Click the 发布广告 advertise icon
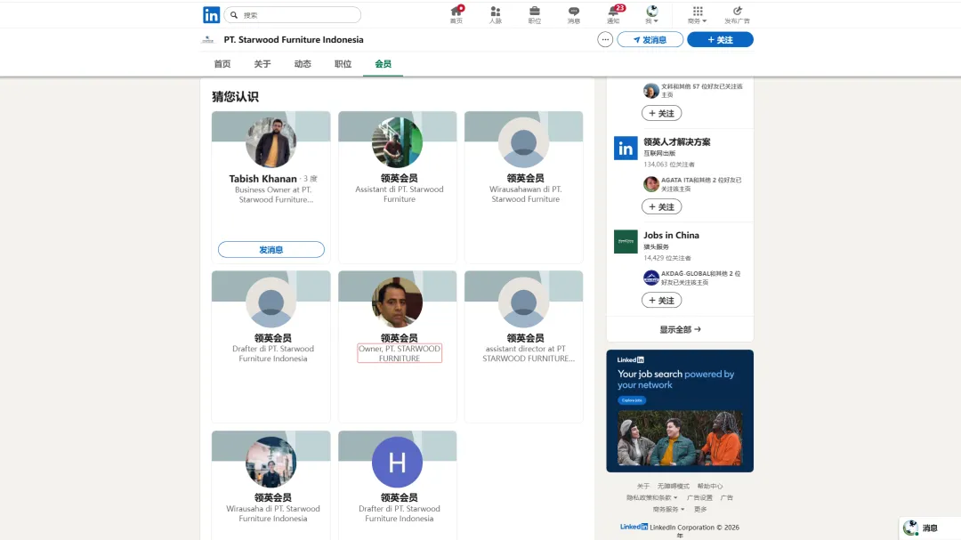961x540 pixels. pyautogui.click(x=738, y=14)
